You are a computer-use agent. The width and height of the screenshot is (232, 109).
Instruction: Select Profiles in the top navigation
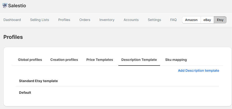tap(64, 20)
